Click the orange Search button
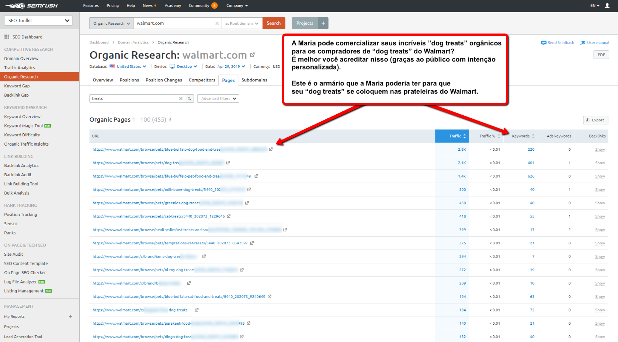The width and height of the screenshot is (618, 342). 274,23
